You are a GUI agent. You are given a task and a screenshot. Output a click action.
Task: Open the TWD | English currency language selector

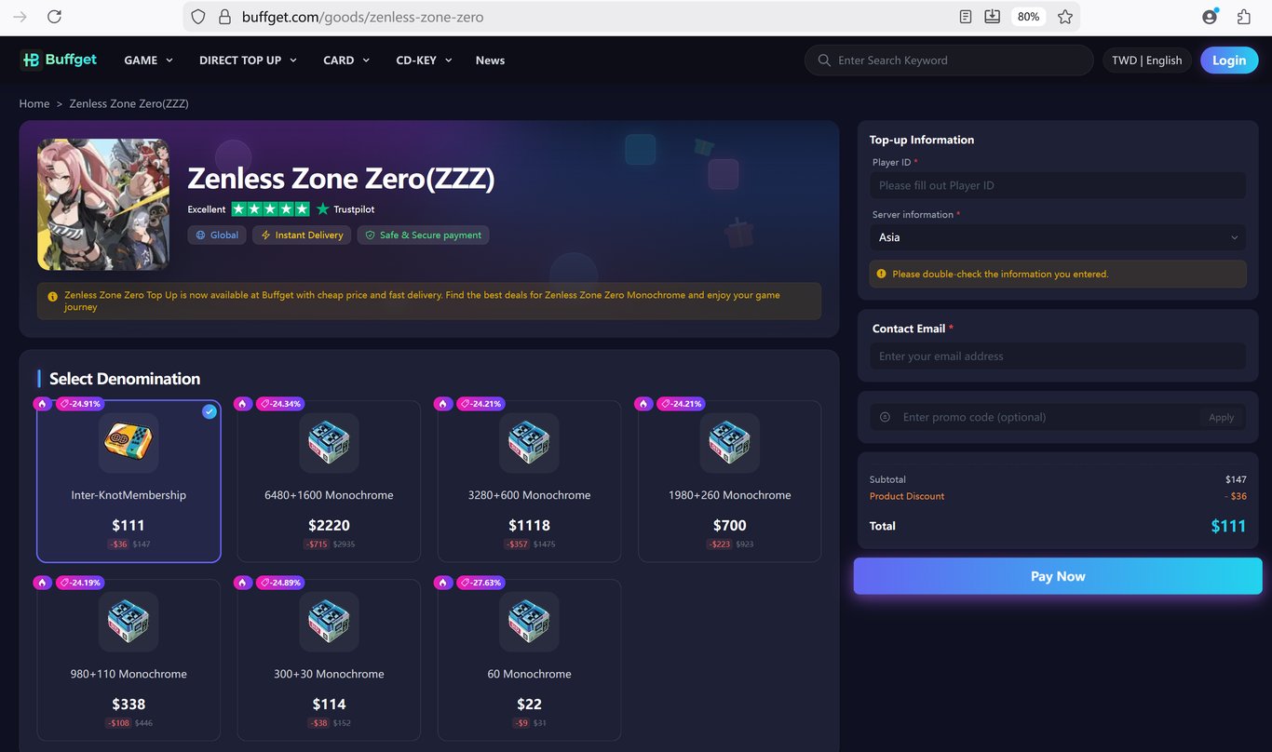pos(1146,60)
